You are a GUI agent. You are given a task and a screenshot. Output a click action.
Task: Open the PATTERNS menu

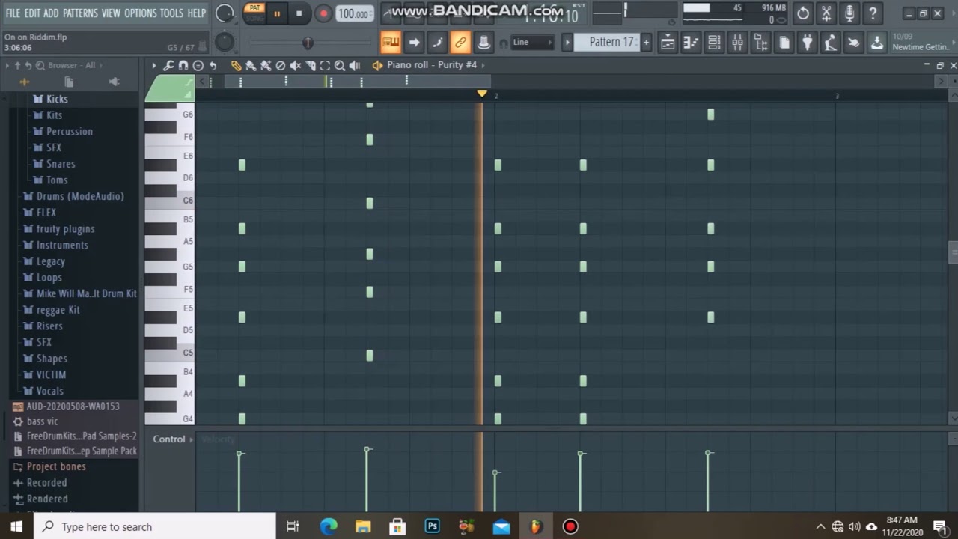[79, 13]
